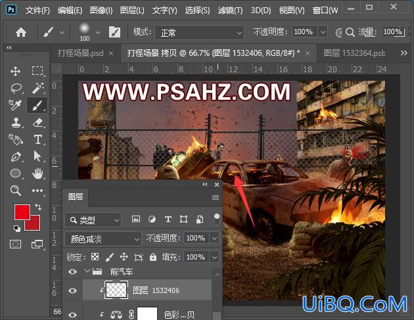Open the 文字(Y) menu

click(164, 11)
